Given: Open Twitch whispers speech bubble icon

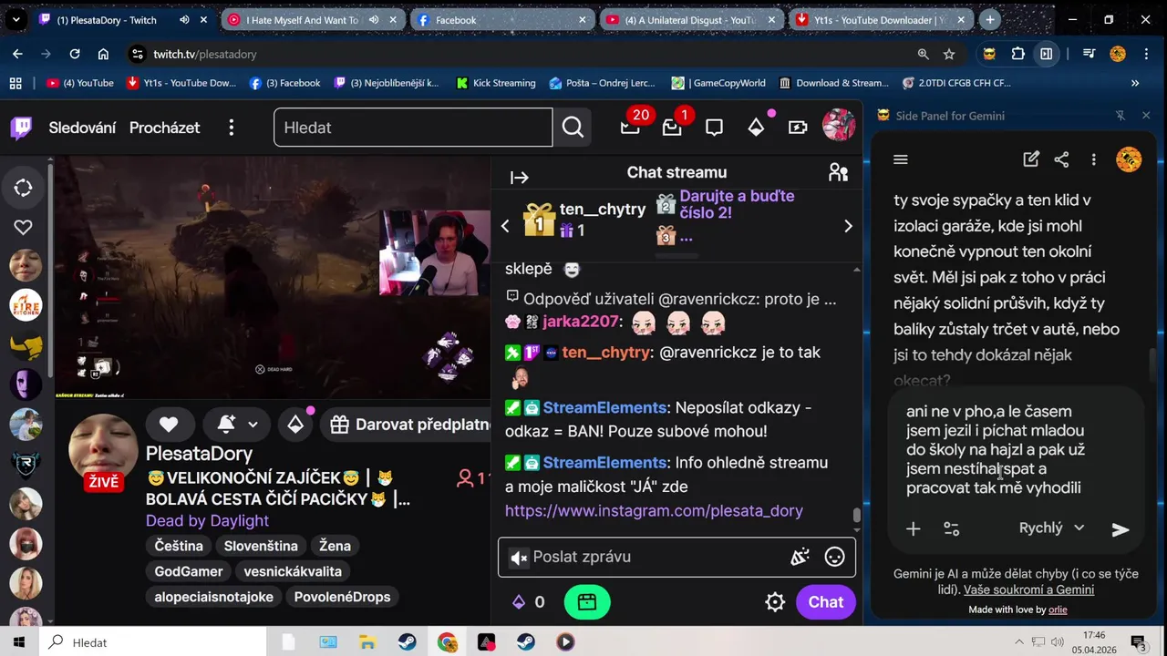Looking at the screenshot, I should point(714,128).
